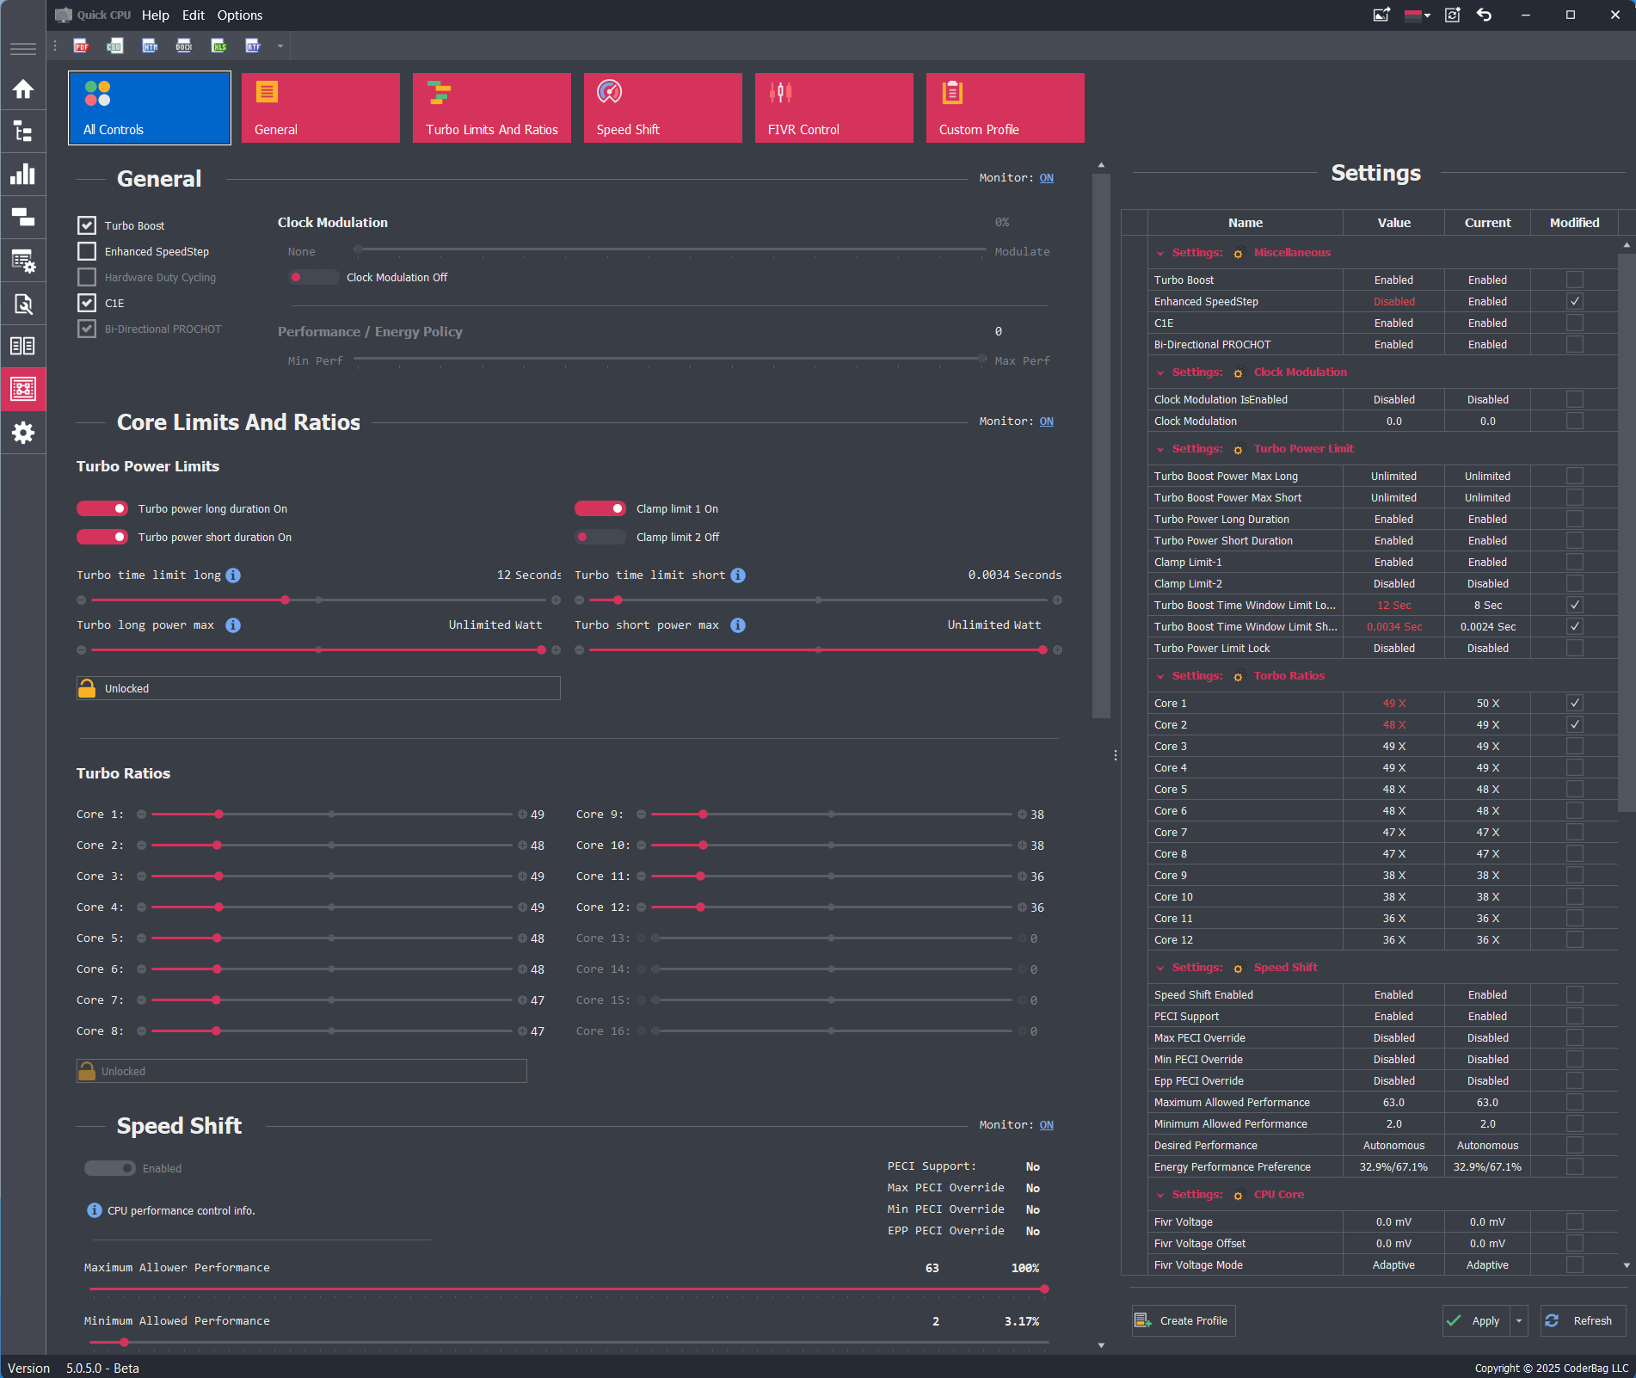
Task: Turn on Clamp limit 2 switch
Action: 600,537
